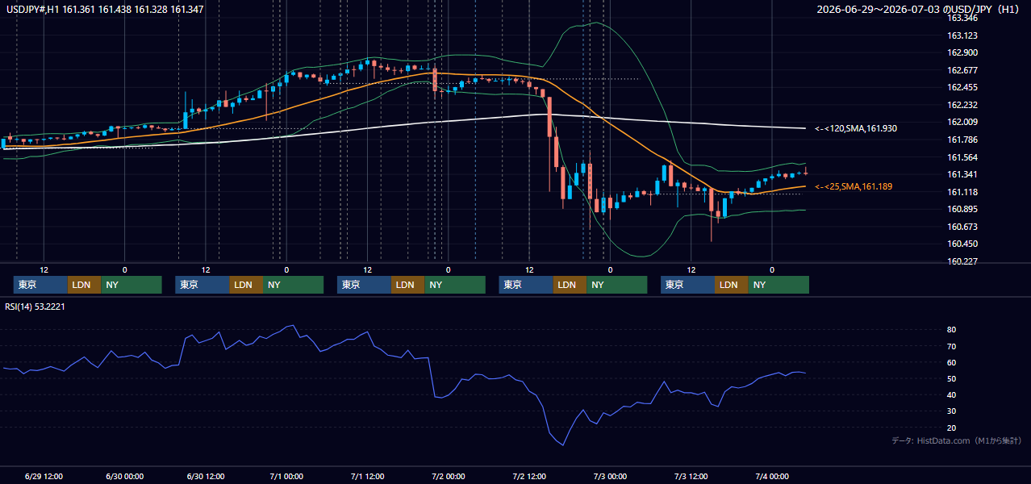Screen dimensions: 1031x484
Task: Click the RSI scale value 60
Action: (952, 362)
